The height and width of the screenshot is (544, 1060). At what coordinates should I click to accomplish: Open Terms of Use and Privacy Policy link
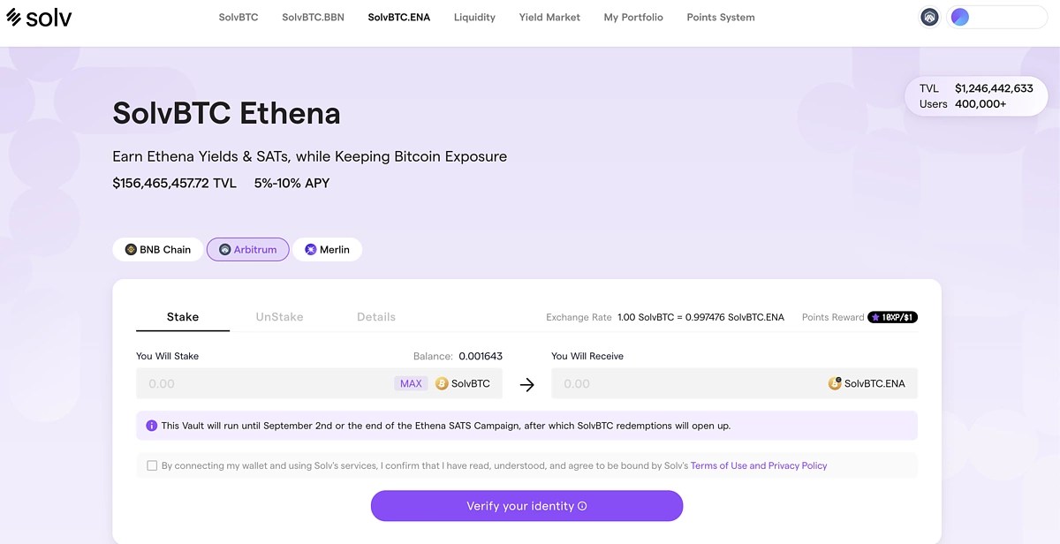tap(759, 465)
